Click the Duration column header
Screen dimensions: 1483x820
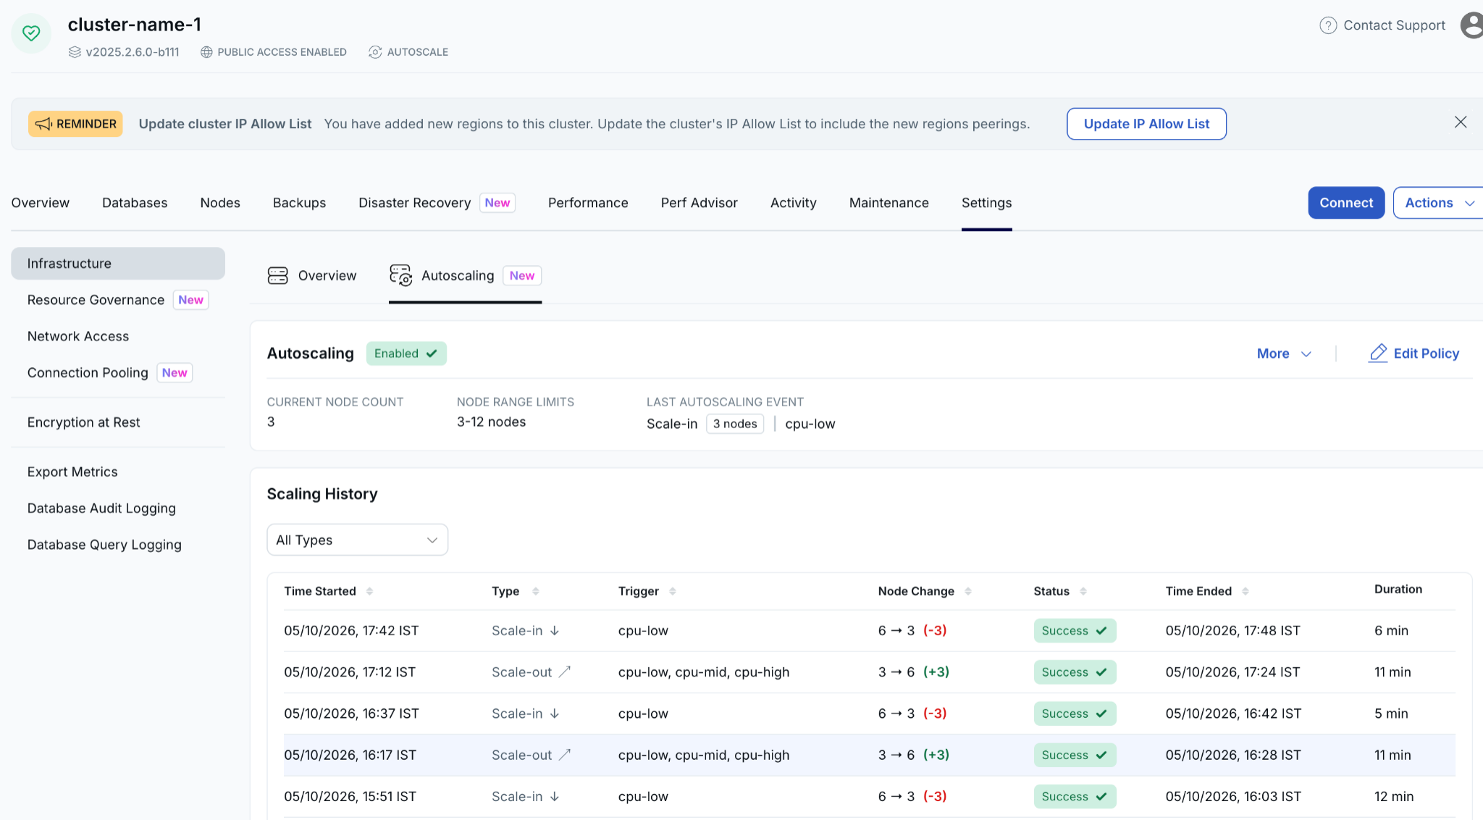(x=1398, y=589)
